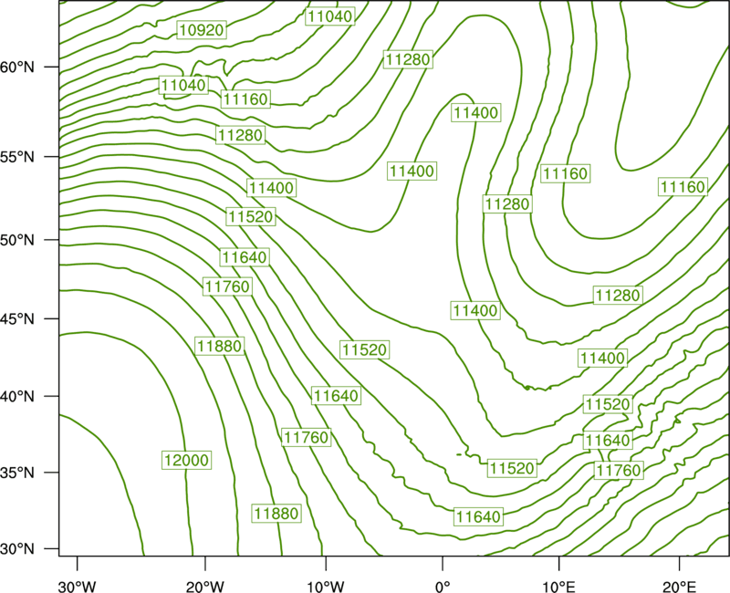Viewport: 730px width, 593px height.
Task: Select the 11040 label beside the 10920 label
Action: tap(330, 16)
